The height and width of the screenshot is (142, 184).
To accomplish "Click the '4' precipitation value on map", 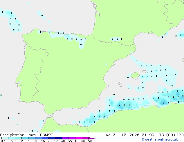I will (x=119, y=105).
